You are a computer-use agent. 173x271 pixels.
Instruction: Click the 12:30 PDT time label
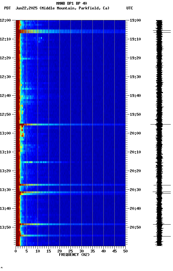click(x=5, y=77)
